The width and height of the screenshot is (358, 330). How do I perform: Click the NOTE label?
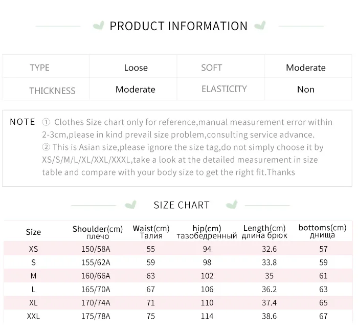click(23, 122)
